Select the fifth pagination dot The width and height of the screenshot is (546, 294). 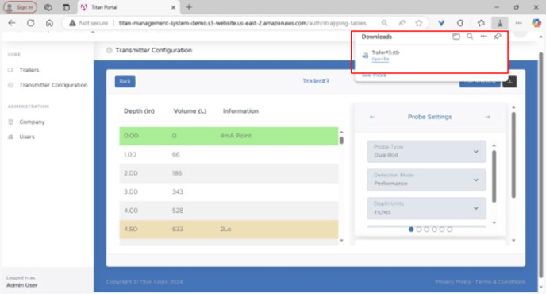click(x=442, y=230)
